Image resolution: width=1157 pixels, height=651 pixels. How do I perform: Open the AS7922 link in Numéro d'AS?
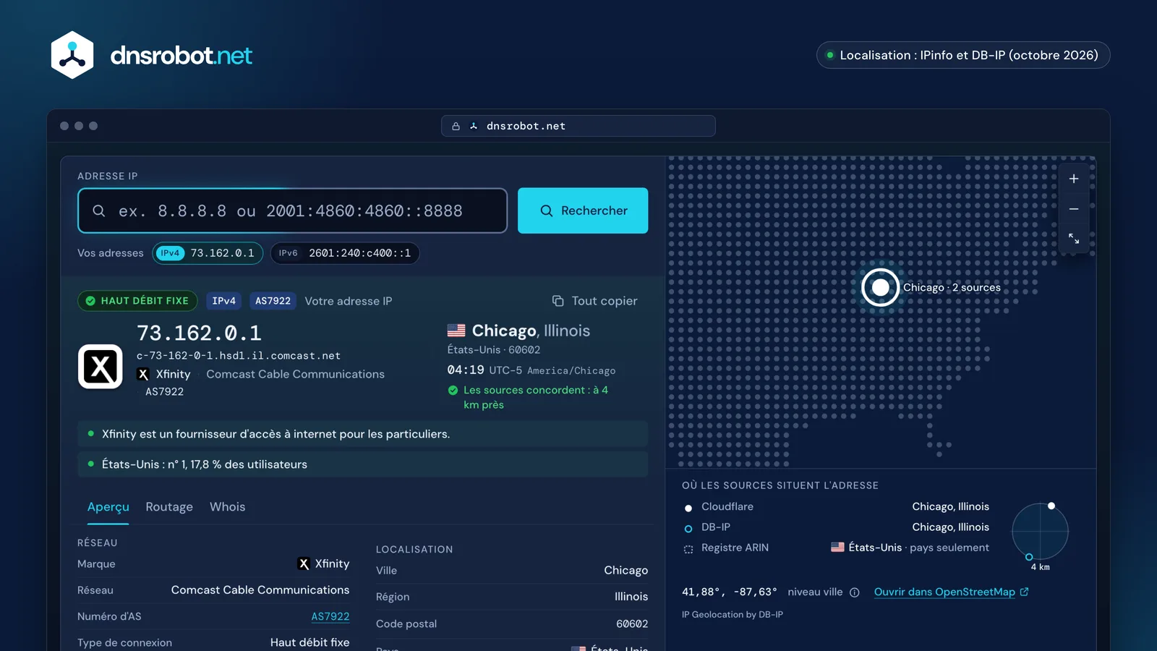coord(330,616)
